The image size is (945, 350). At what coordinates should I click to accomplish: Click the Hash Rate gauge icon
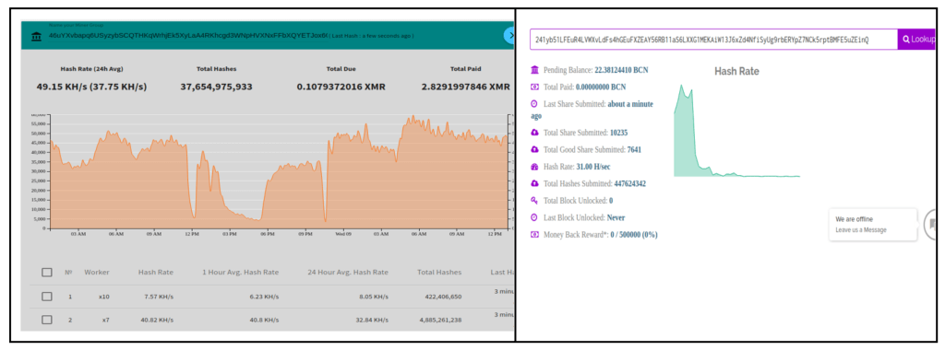click(x=534, y=167)
